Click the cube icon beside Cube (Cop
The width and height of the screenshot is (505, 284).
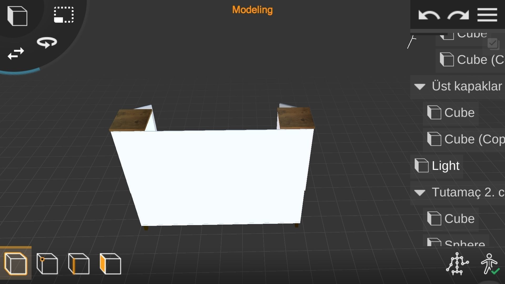434,139
